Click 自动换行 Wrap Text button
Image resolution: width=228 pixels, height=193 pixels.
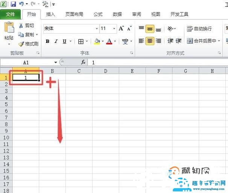(199, 29)
